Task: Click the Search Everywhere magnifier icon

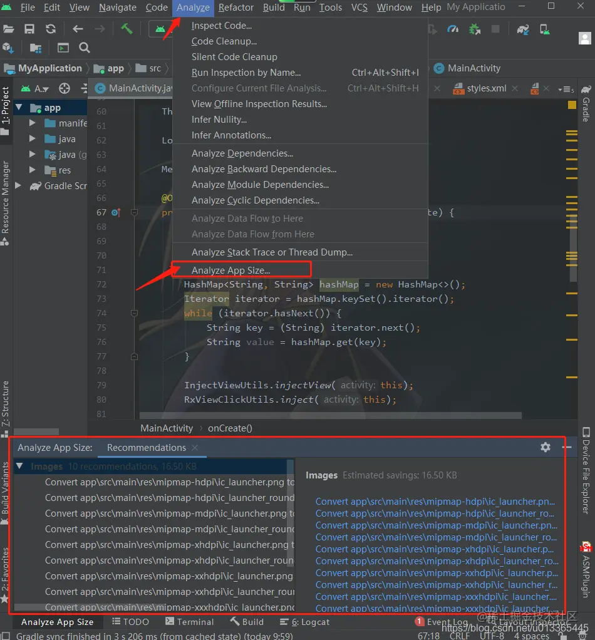Action: 85,48
